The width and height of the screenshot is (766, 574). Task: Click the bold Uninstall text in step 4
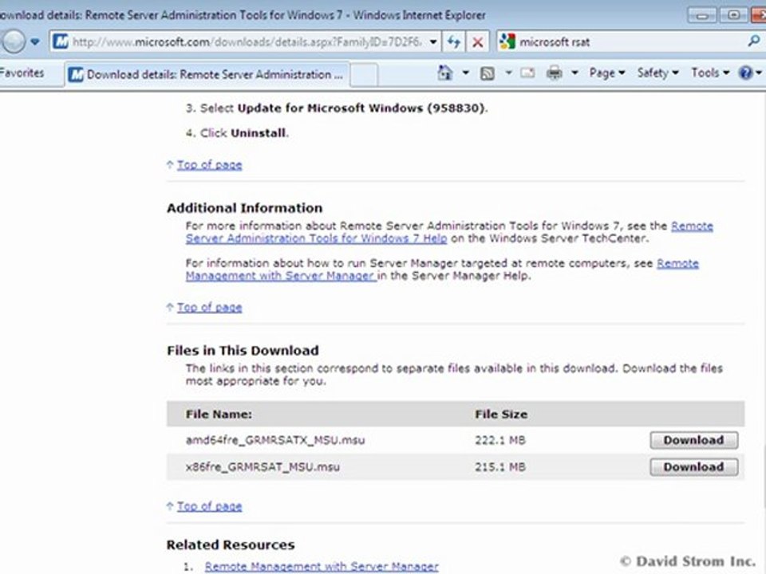(259, 133)
